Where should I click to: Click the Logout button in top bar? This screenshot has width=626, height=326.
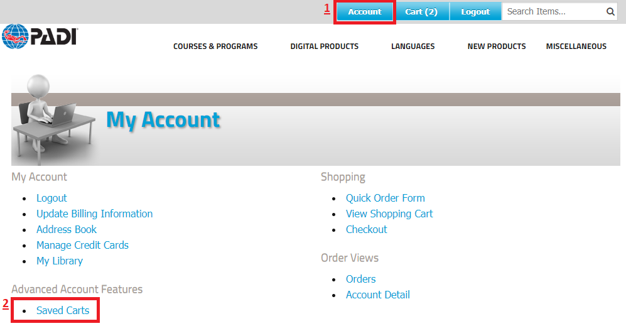(x=475, y=12)
